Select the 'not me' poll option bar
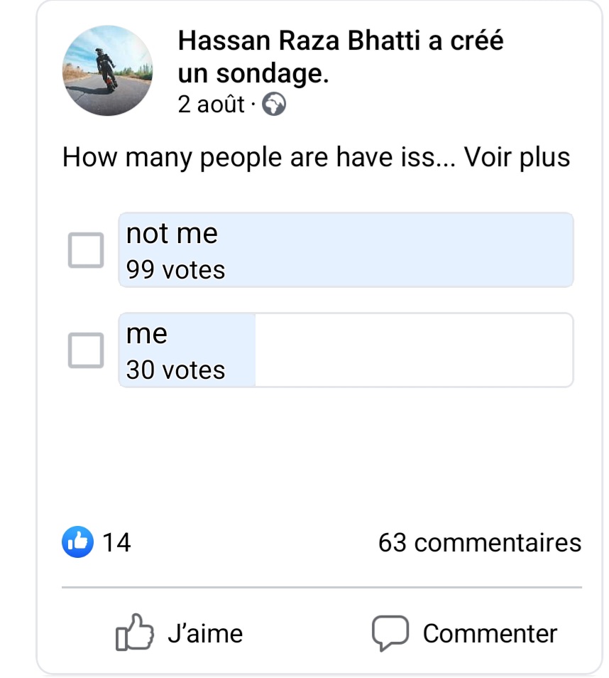This screenshot has width=609, height=678. pyautogui.click(x=346, y=250)
